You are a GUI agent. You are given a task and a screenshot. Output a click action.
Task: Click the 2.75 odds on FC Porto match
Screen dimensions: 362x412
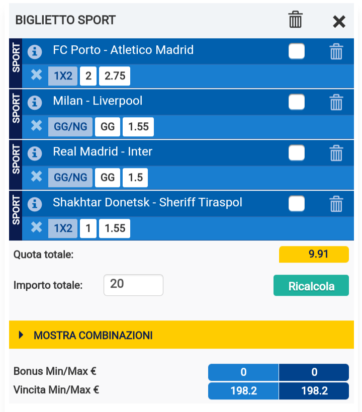point(115,76)
